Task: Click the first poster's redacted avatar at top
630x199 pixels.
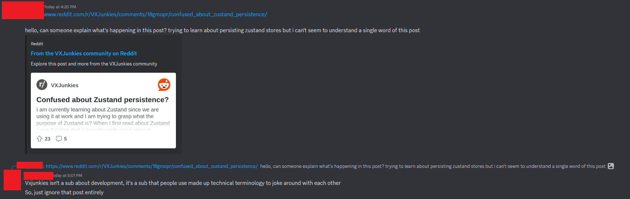Action: (22, 10)
